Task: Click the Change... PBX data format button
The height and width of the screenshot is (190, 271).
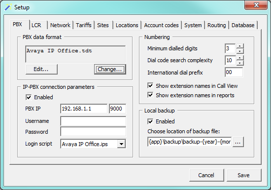Action: click(x=110, y=69)
